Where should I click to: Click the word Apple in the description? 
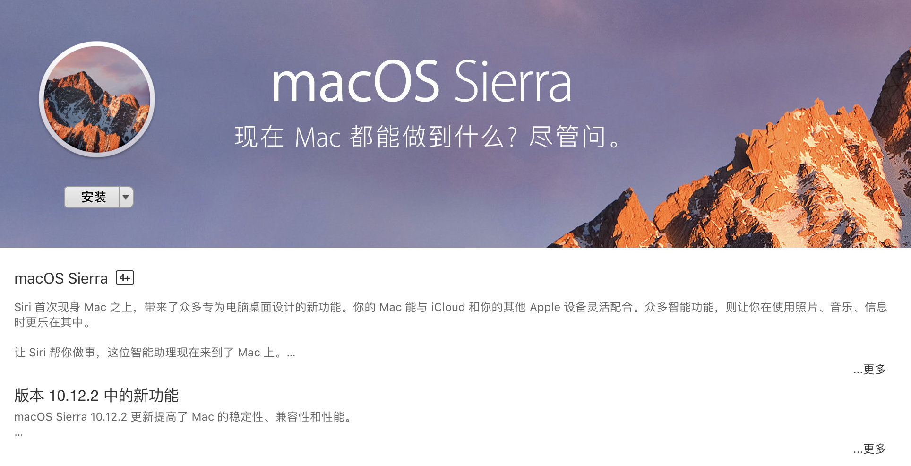pyautogui.click(x=545, y=307)
